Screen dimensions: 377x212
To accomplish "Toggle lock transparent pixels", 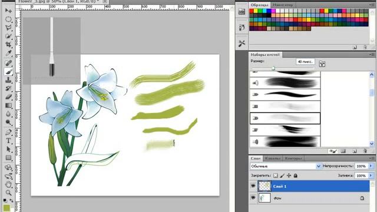I will coord(276,175).
